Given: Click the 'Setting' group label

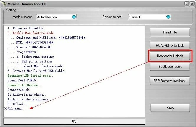Looking at the screenshot, I should point(11,10).
